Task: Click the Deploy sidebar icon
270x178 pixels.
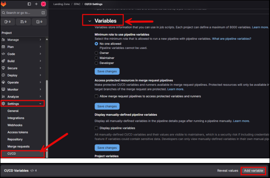Action: point(3,75)
